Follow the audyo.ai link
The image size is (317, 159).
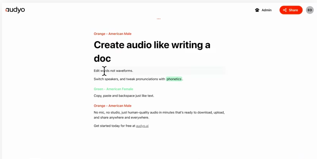pos(142,126)
